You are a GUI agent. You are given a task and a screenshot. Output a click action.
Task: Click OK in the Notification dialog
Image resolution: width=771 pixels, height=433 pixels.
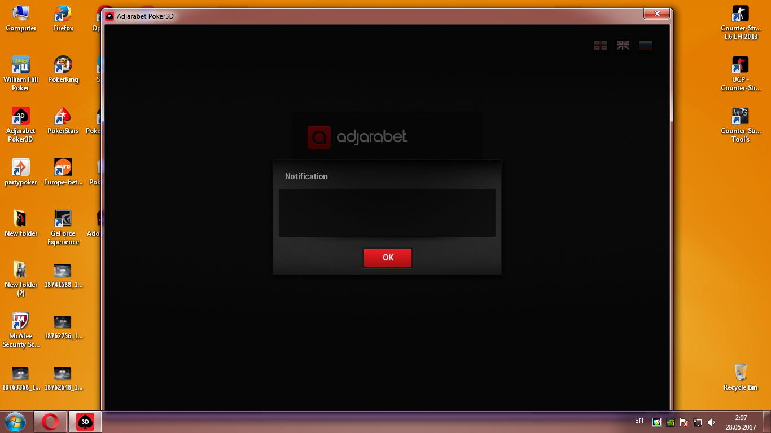388,258
